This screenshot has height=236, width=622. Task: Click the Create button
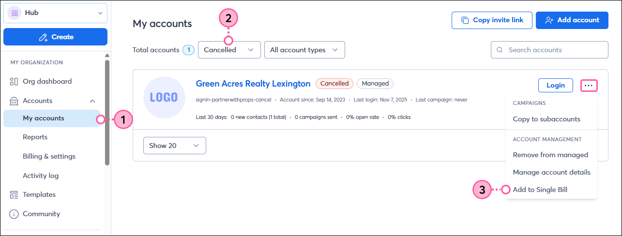click(55, 37)
